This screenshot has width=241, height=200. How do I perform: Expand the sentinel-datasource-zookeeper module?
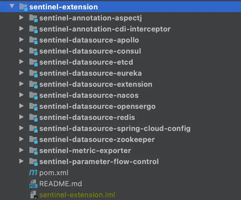21,139
